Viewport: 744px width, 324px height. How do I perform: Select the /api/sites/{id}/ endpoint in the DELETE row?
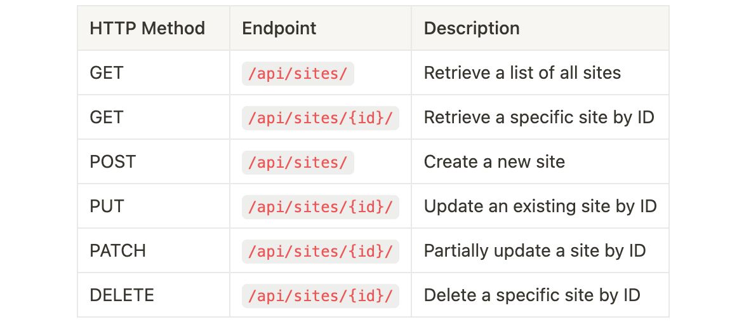pyautogui.click(x=321, y=296)
